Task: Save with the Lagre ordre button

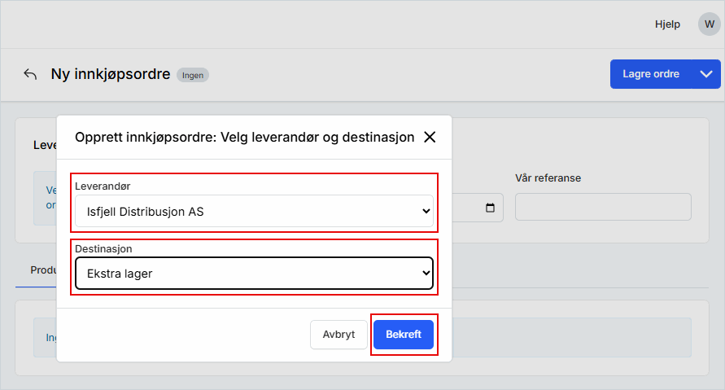Action: click(650, 74)
